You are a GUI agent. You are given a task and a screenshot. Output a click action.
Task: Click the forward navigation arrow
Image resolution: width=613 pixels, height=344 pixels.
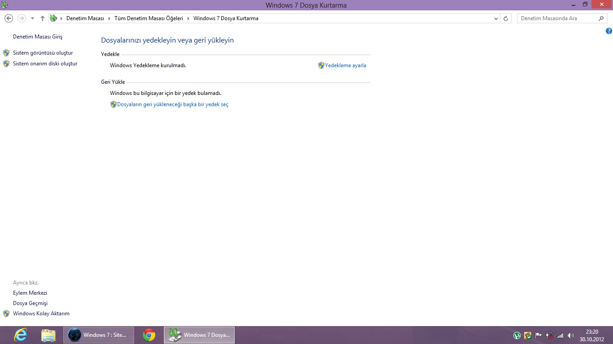[22, 18]
